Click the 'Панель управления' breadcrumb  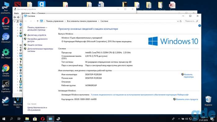(x=55, y=21)
